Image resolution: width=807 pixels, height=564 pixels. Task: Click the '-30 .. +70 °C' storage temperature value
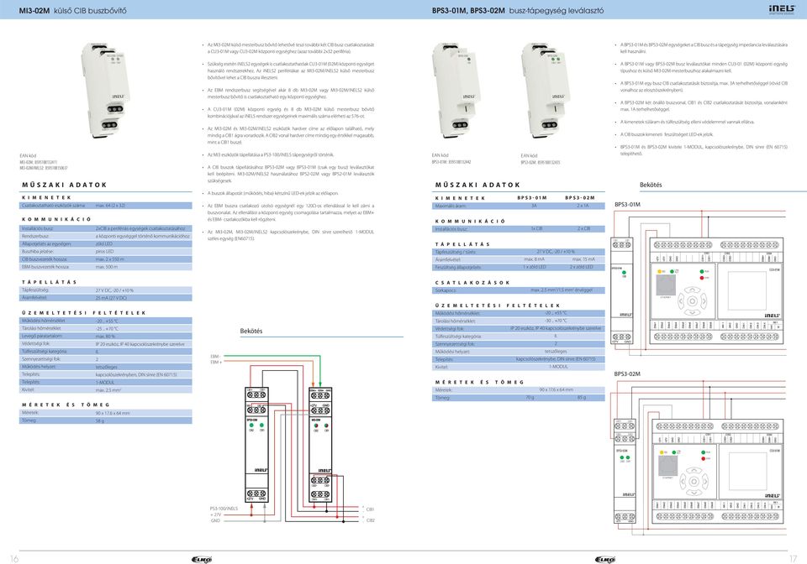[556, 321]
